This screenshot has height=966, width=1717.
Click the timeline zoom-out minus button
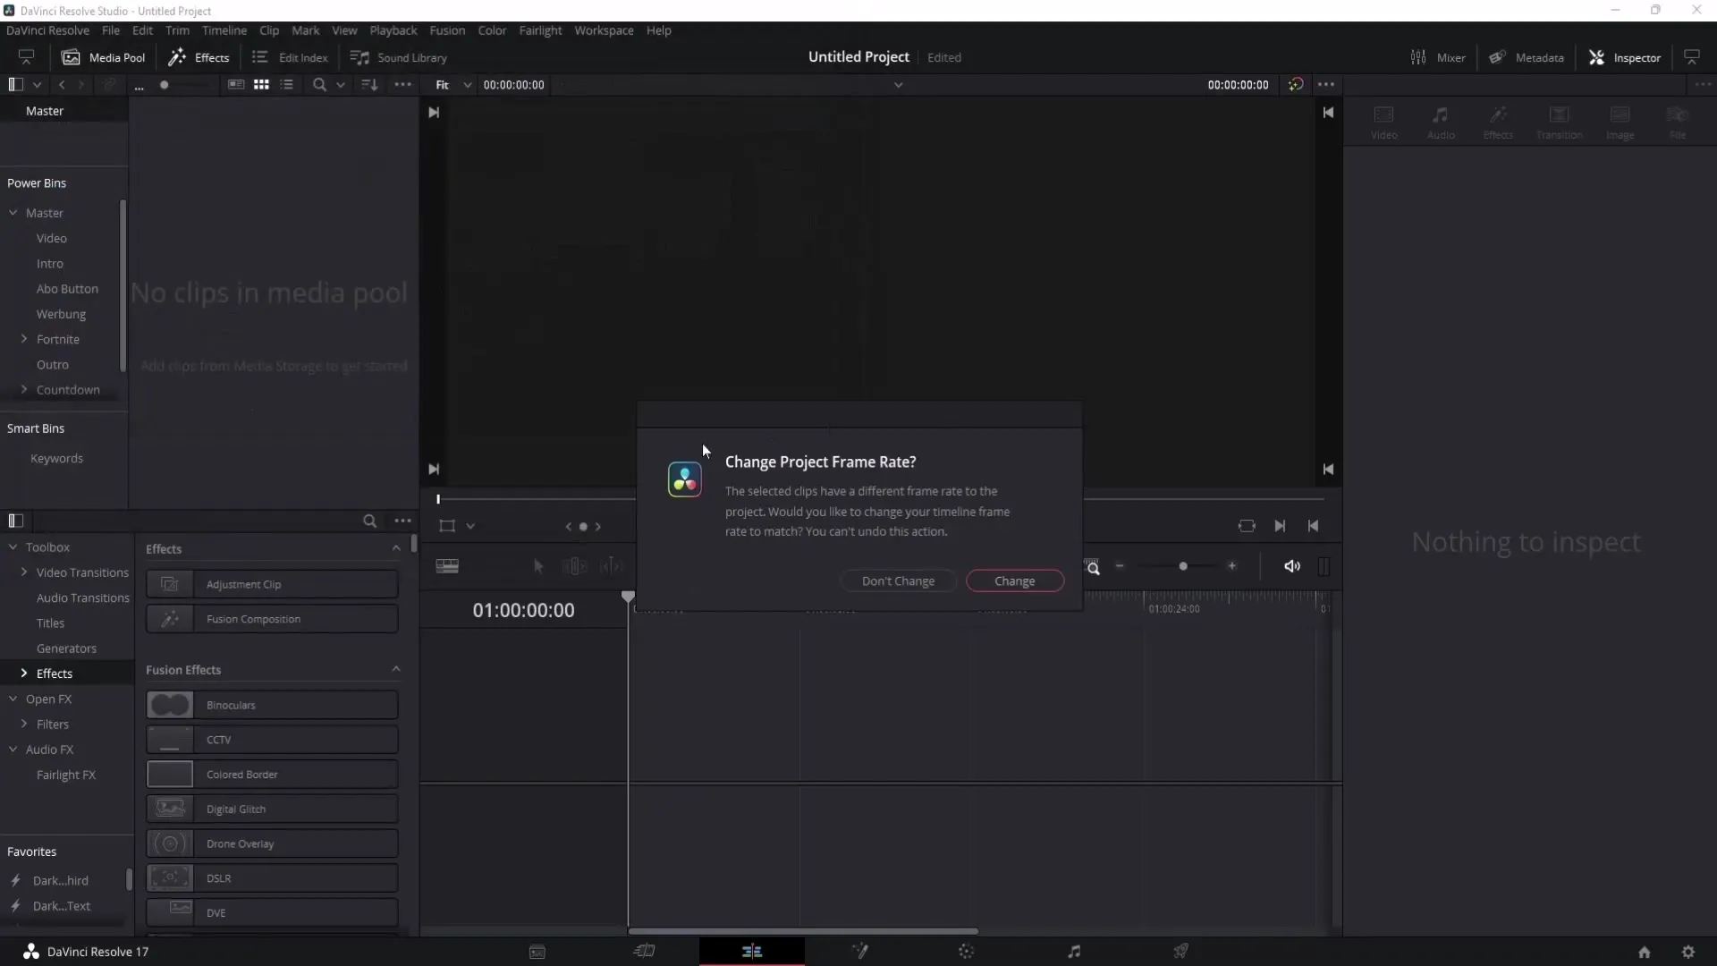pos(1120,566)
